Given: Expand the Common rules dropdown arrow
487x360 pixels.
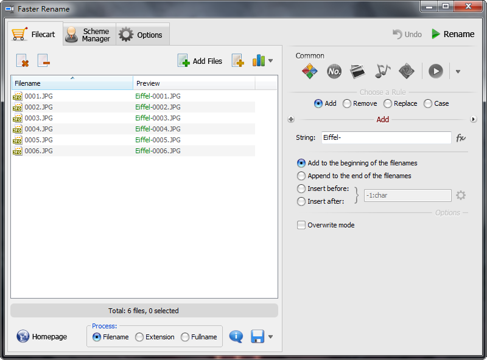Looking at the screenshot, I should [458, 72].
